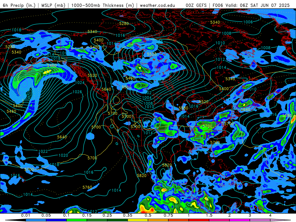Click the '4' legend value label
Screen dimensions: 296x222
coord(270,215)
